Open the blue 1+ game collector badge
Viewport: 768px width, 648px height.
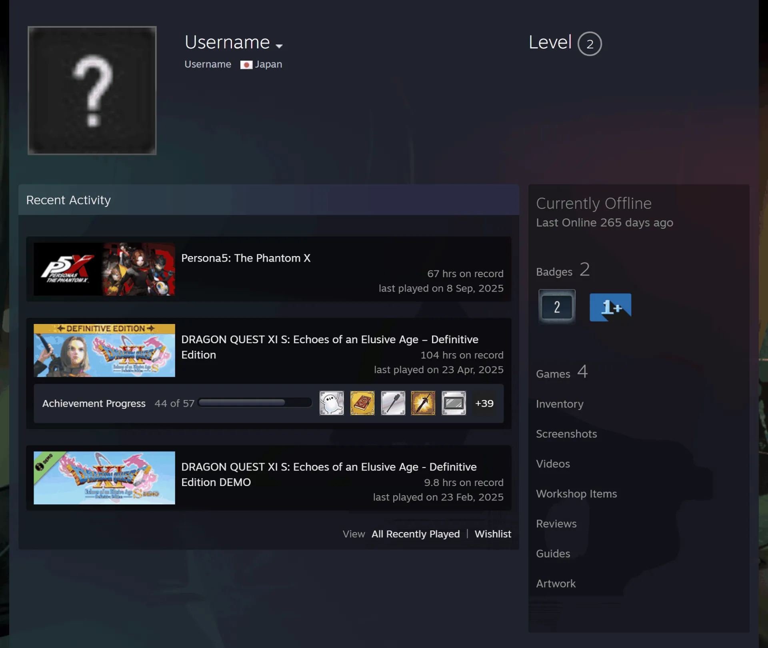pos(610,307)
